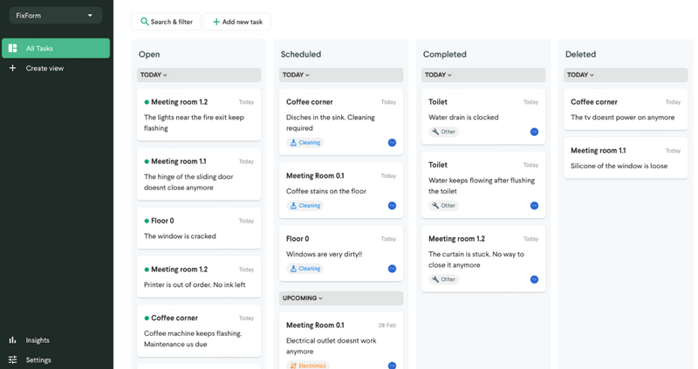Click the magnifier icon in Search & filter

click(145, 22)
